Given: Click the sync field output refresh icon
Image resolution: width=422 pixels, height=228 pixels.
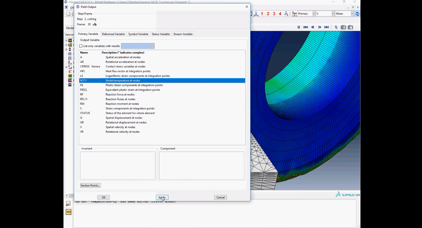Looking at the screenshot, I should pos(357,14).
